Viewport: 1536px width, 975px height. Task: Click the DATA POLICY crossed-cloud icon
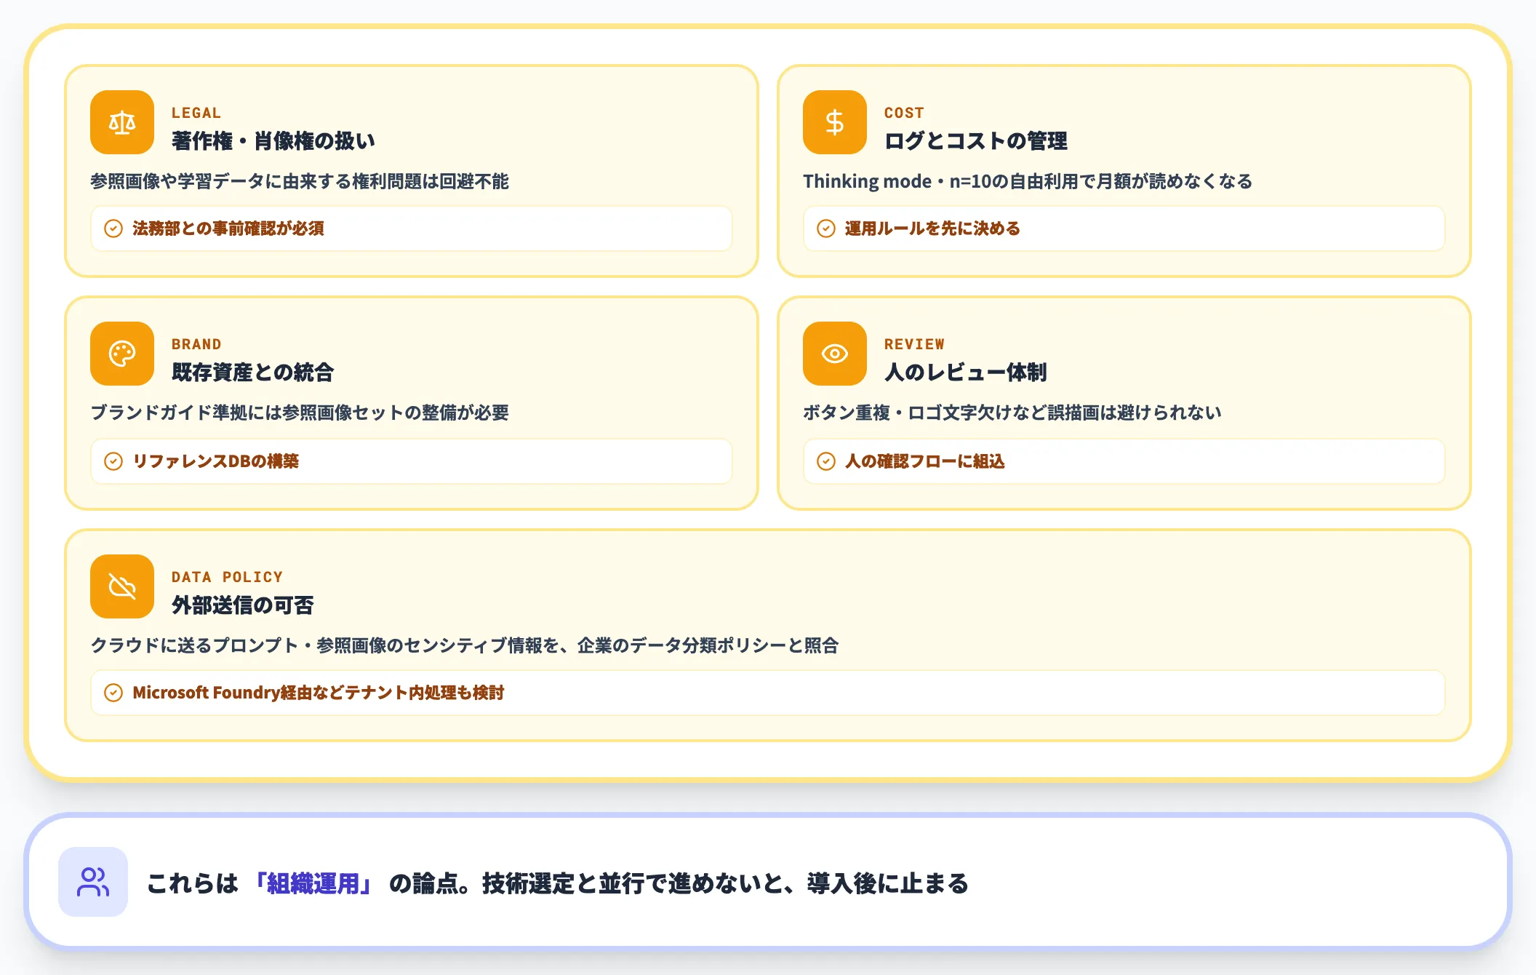[121, 586]
